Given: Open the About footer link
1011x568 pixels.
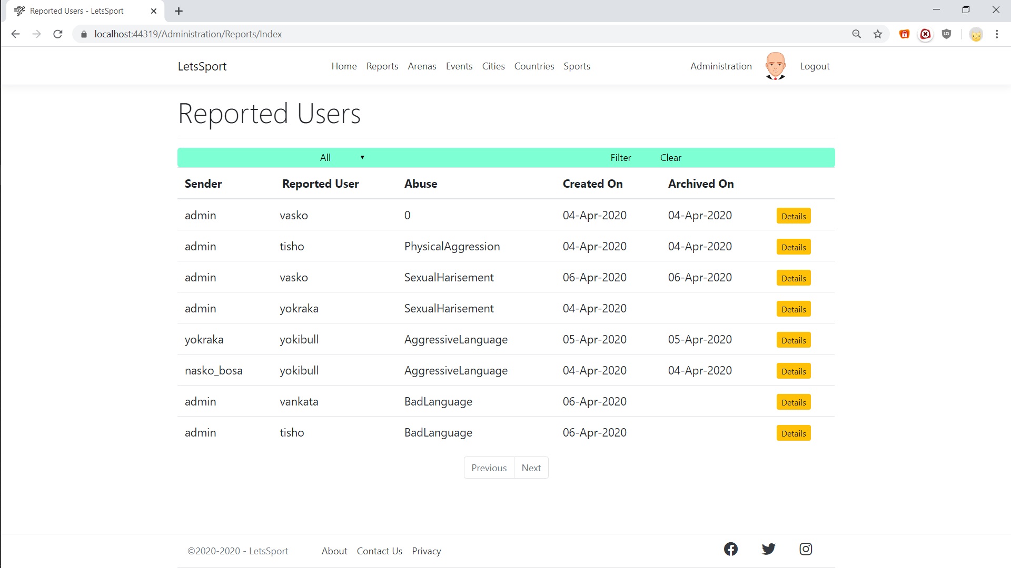Looking at the screenshot, I should pos(334,551).
